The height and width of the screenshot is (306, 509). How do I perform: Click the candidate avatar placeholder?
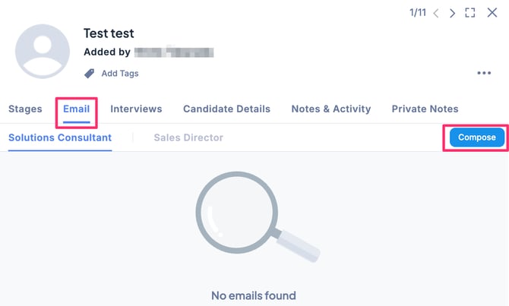pos(44,52)
